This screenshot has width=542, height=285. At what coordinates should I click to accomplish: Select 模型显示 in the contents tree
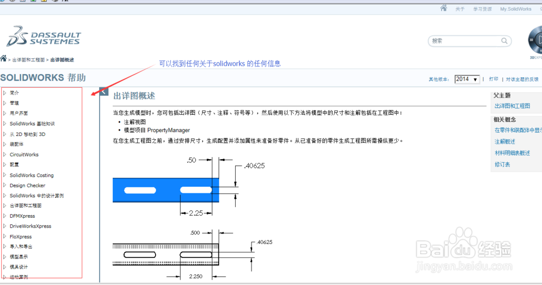point(18,257)
